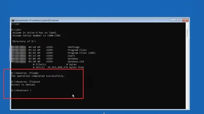Screen dimensions: 204x114
Task: Click the Volume Serial Number line
Action: (x=36, y=36)
